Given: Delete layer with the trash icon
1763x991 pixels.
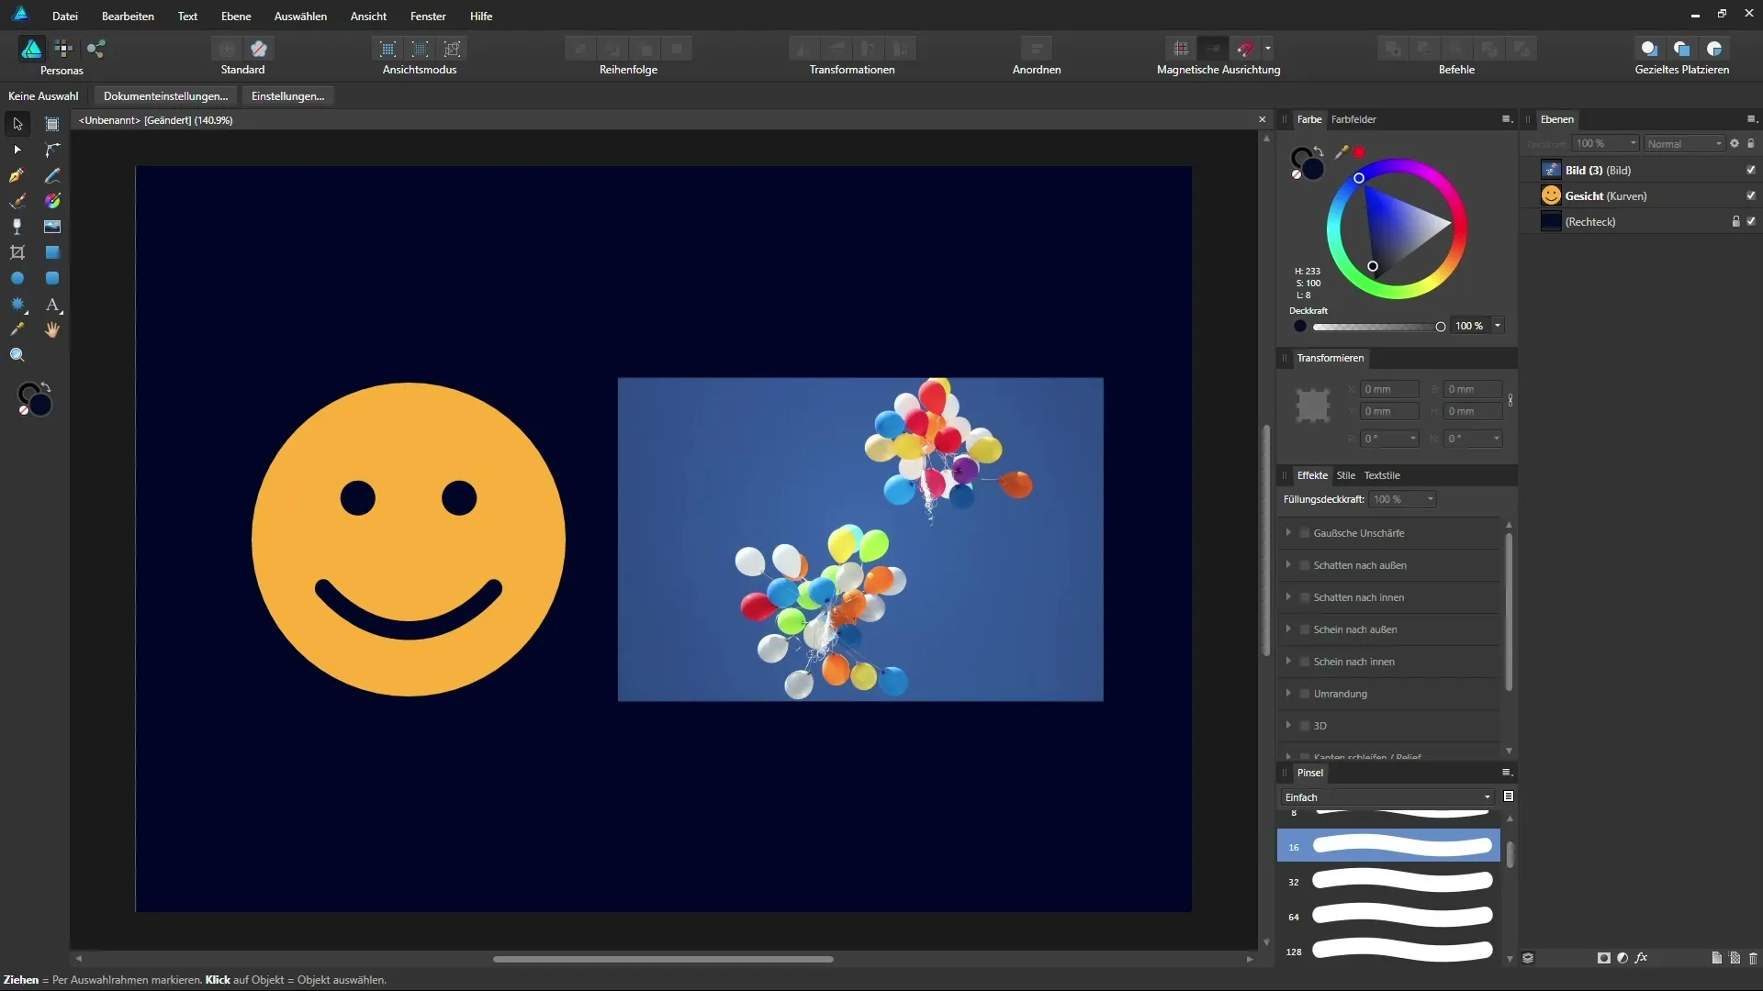Looking at the screenshot, I should [1753, 958].
